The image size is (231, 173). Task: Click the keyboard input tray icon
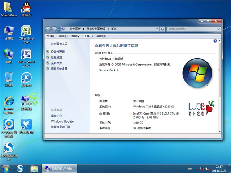pos(190,168)
